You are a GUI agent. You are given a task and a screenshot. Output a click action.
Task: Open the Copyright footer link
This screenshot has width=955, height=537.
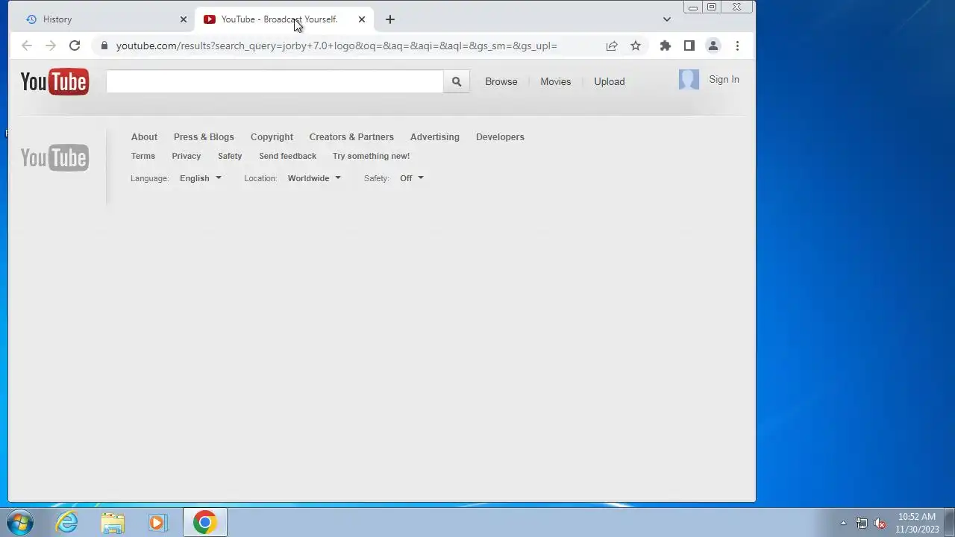pos(272,137)
